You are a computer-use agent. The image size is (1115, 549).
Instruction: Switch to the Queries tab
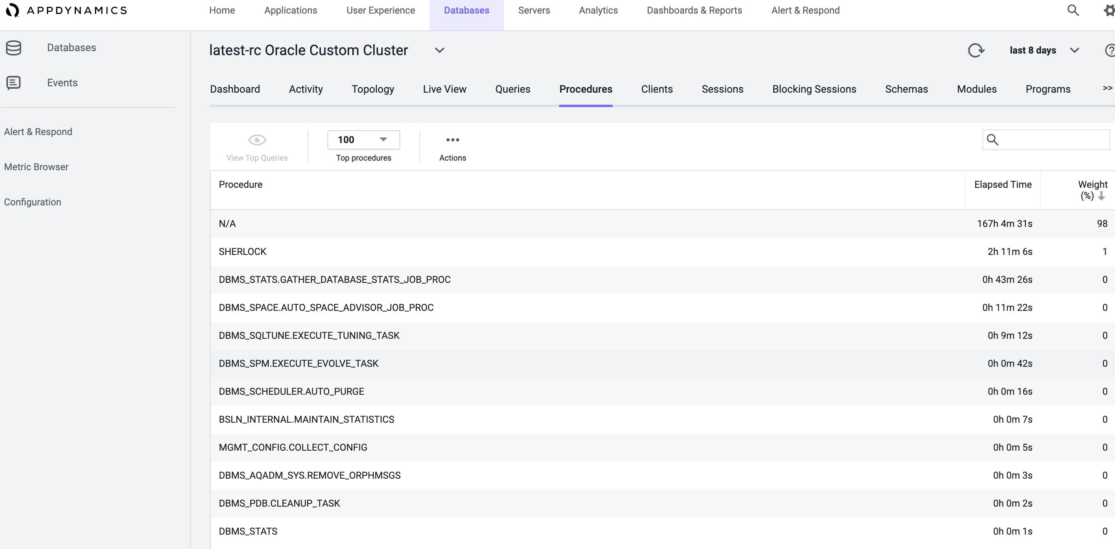(x=512, y=89)
